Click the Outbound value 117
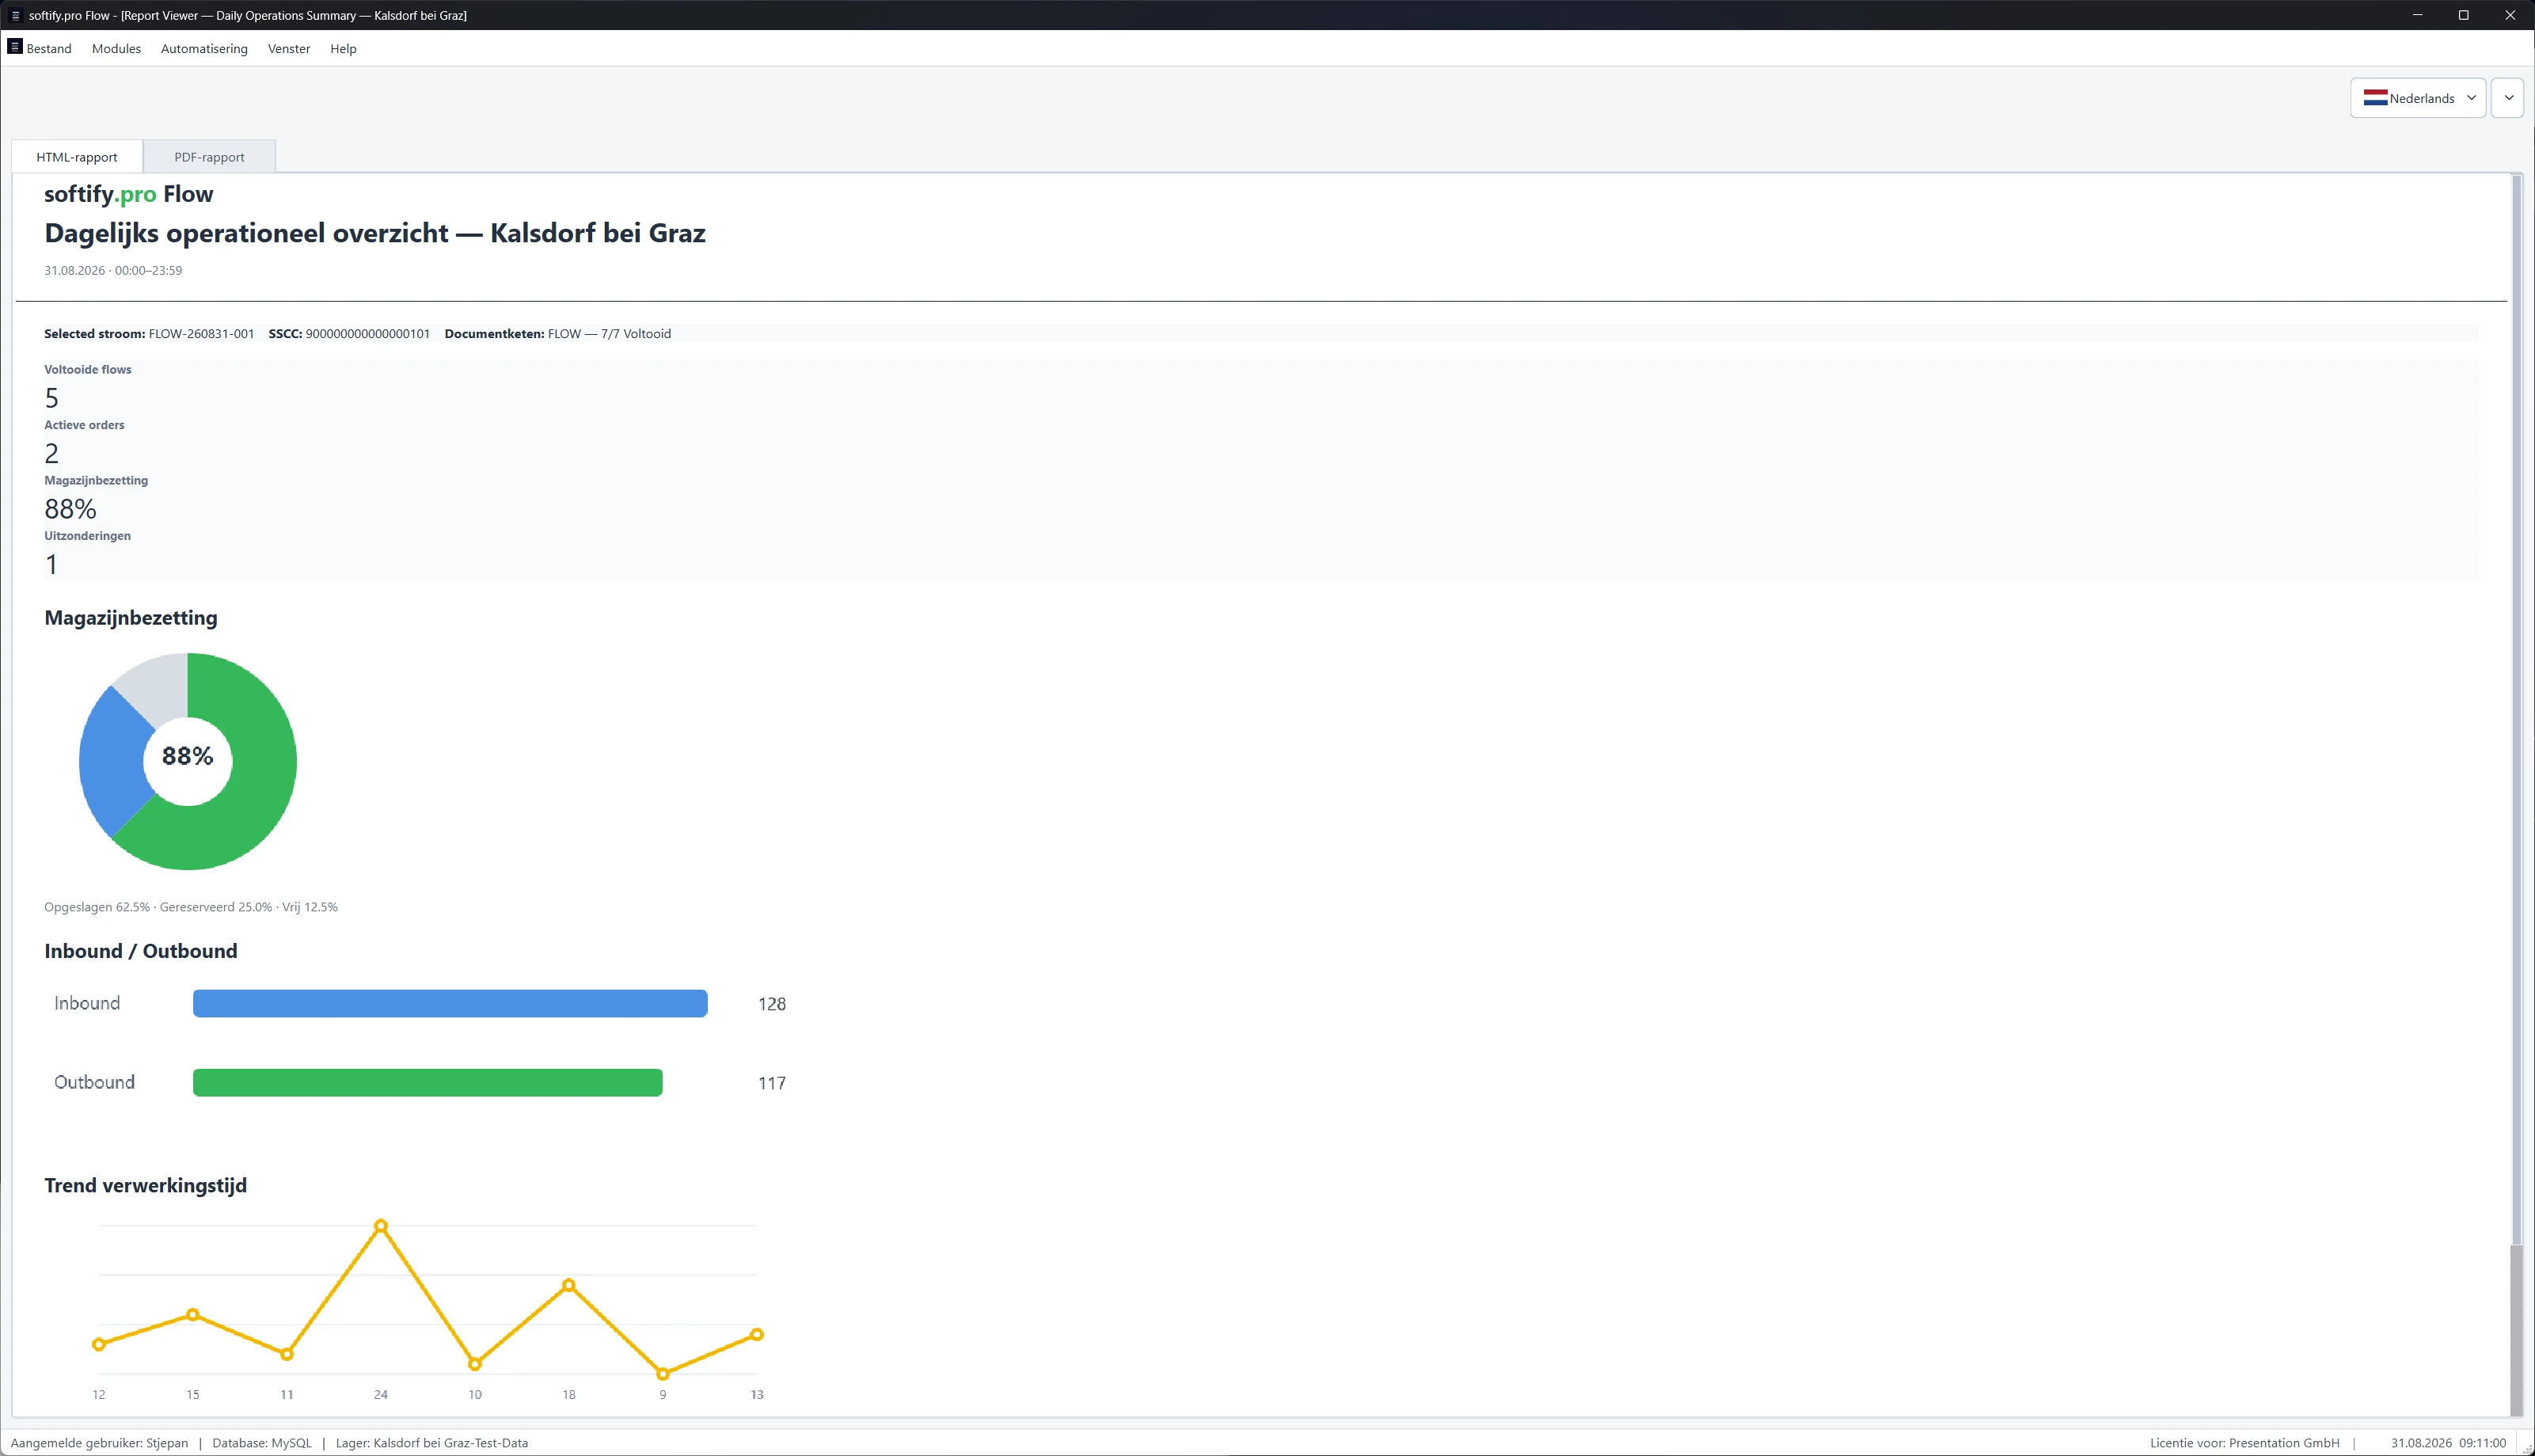Image resolution: width=2535 pixels, height=1456 pixels. [772, 1083]
